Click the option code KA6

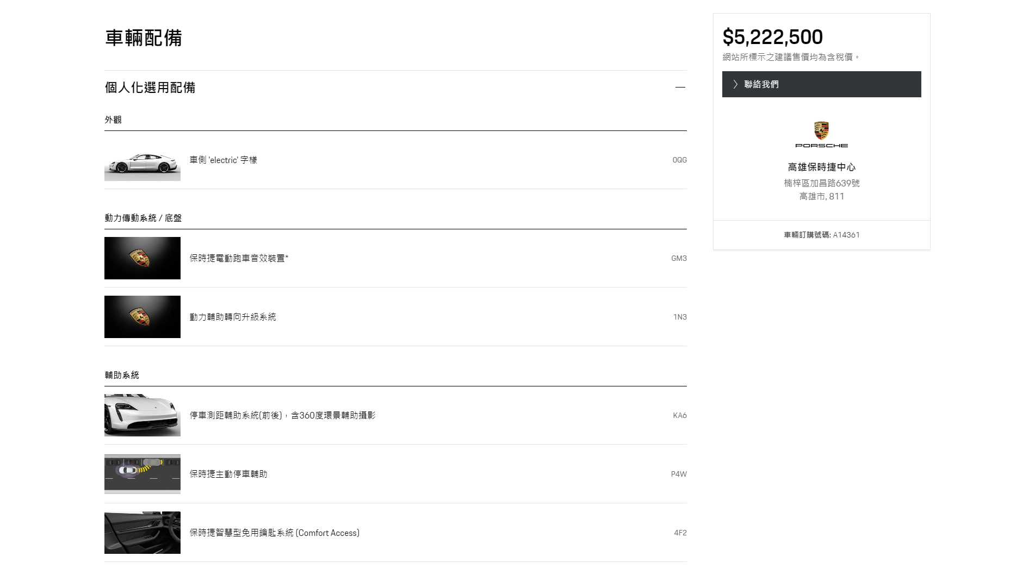pos(679,415)
